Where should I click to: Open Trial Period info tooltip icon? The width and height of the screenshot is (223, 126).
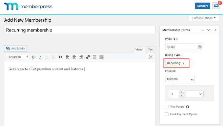click(188, 107)
